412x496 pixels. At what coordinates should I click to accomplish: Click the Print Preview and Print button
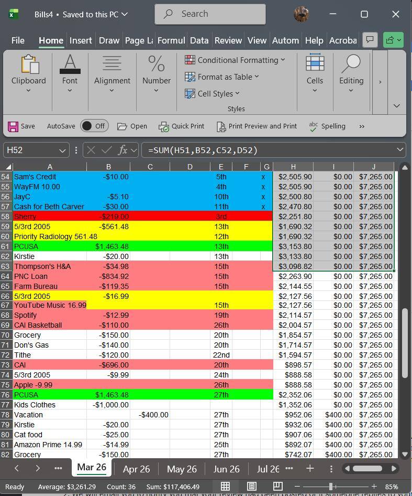[x=257, y=126]
